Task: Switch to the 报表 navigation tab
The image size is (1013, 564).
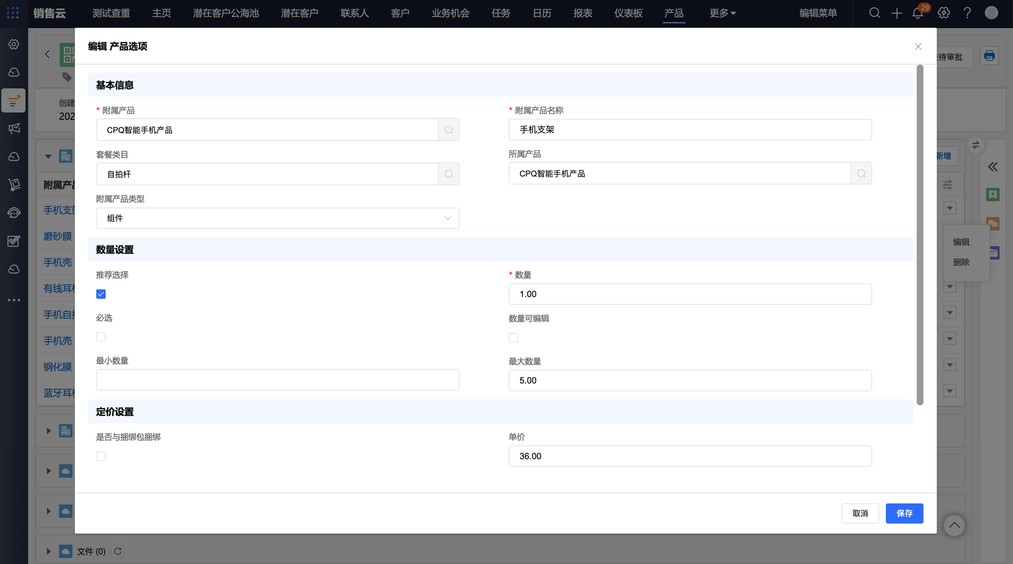Action: [x=582, y=13]
